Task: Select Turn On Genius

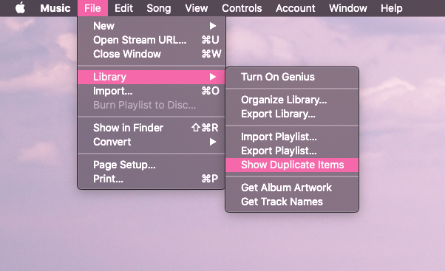Action: [292, 77]
